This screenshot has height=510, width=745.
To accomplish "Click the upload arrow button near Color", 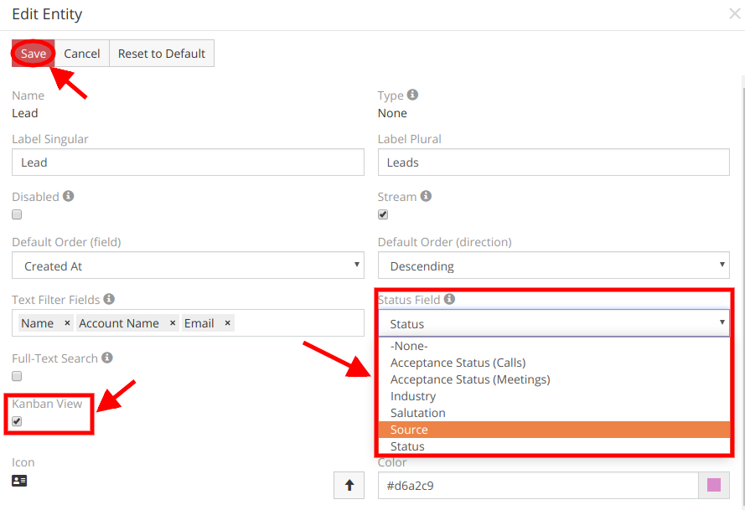I will (349, 485).
